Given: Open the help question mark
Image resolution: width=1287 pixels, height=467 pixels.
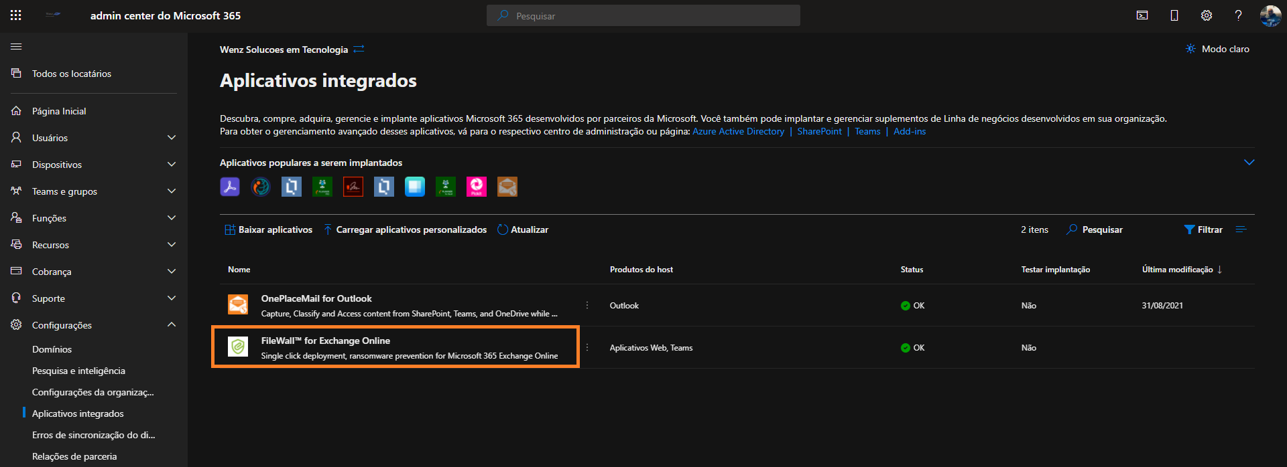Looking at the screenshot, I should 1238,15.
